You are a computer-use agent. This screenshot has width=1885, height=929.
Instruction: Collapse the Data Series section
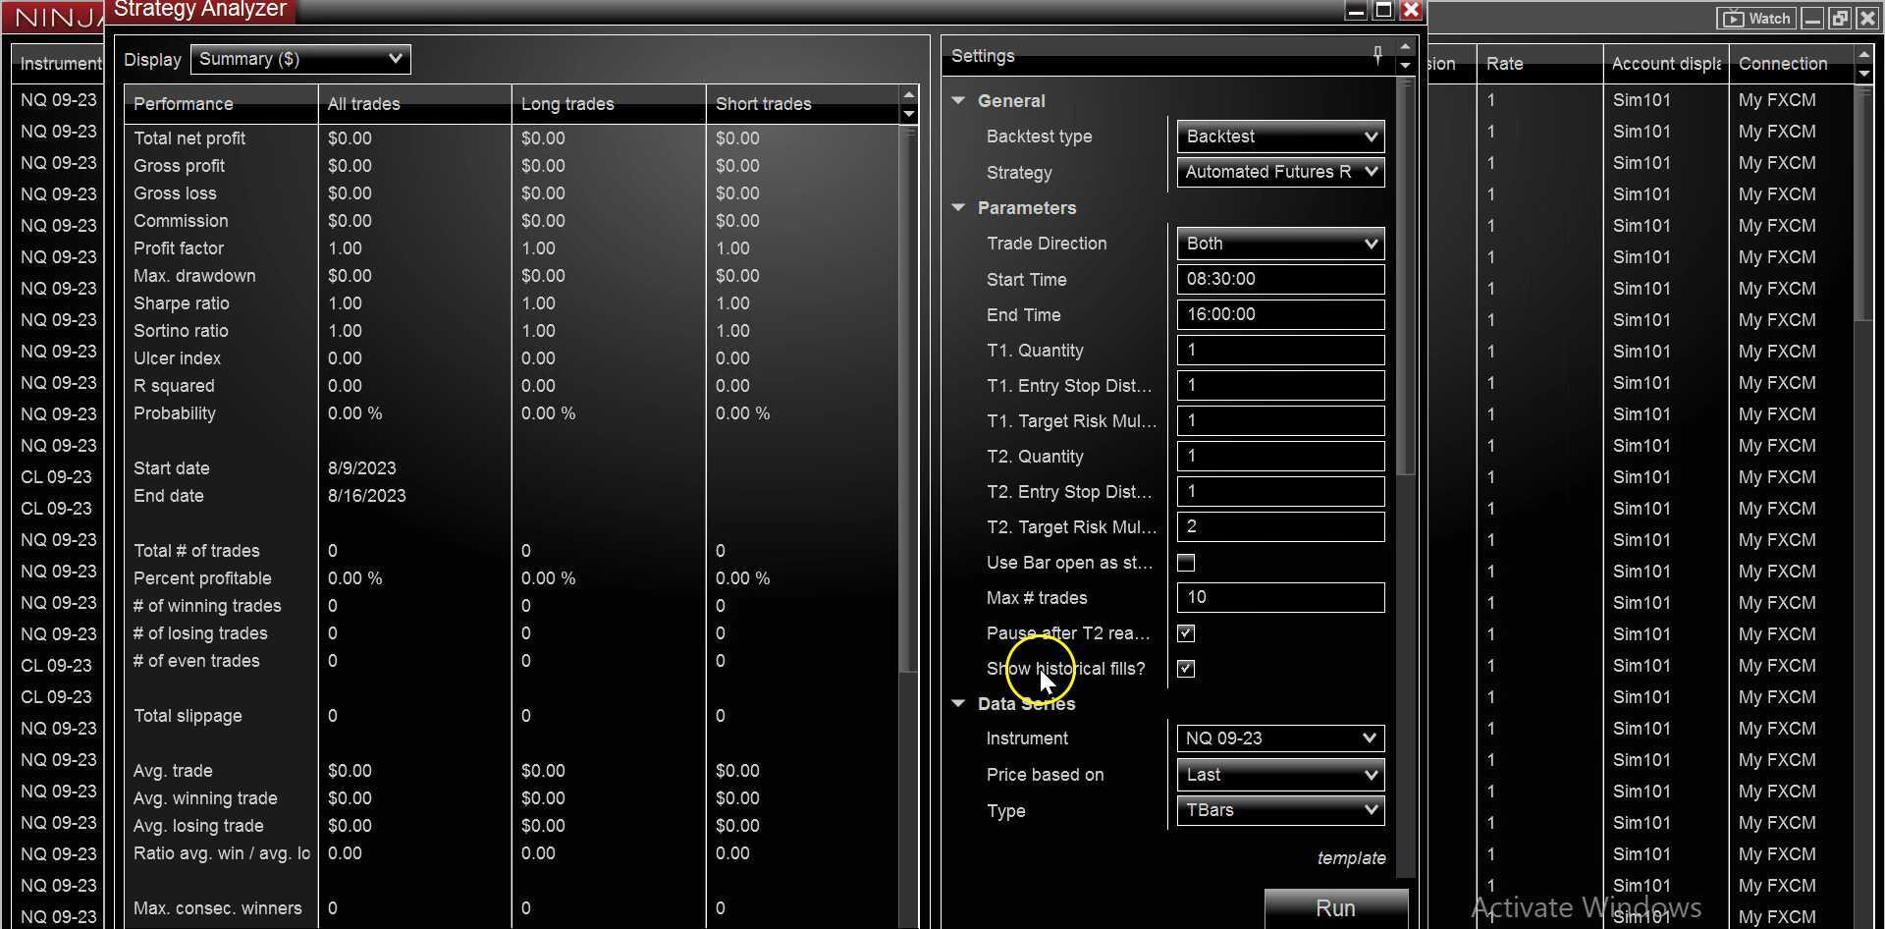point(958,703)
